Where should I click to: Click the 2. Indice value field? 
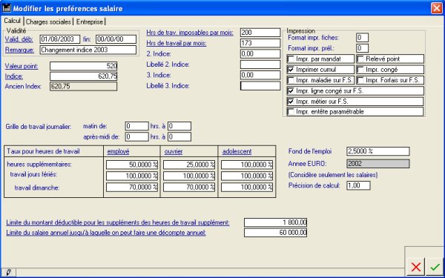pos(260,53)
